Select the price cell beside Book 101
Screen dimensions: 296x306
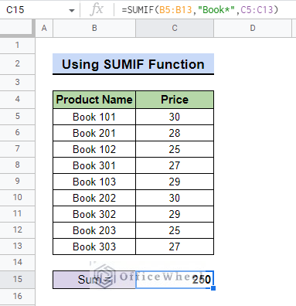[x=175, y=117]
